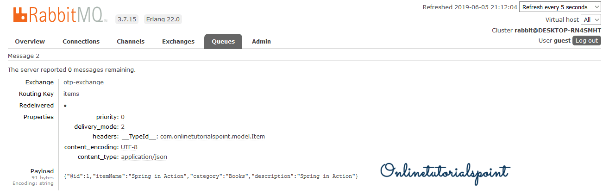Viewport: 609px width, 195px height.
Task: Switch to the Connections tab
Action: 81,41
